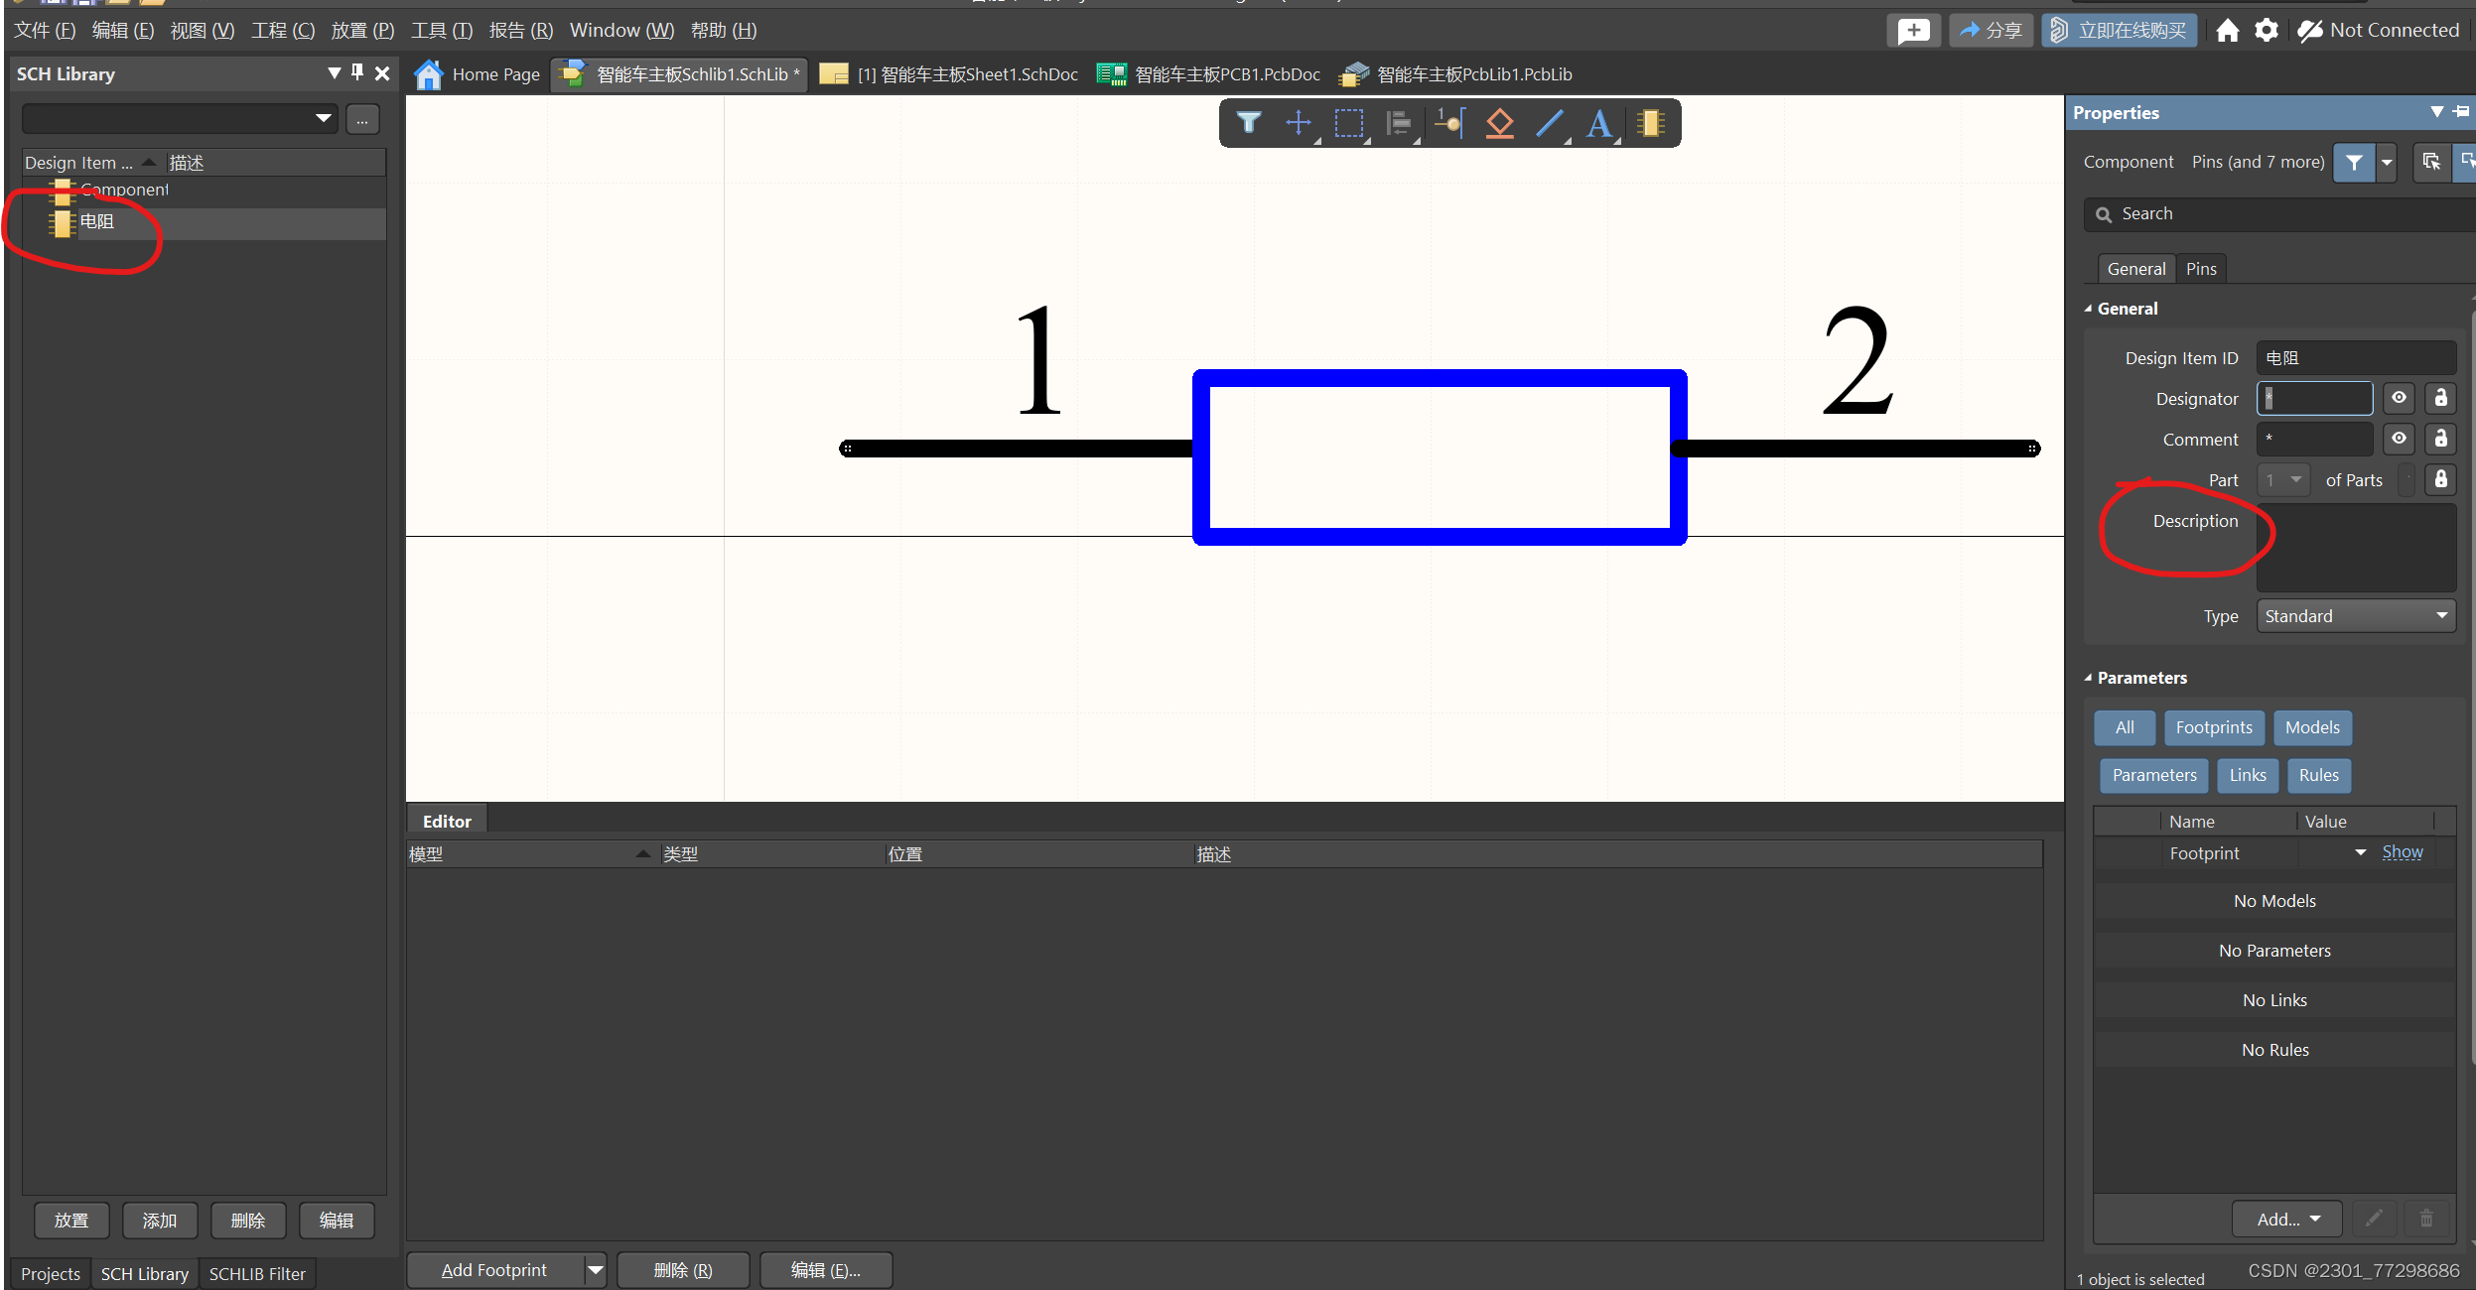The height and width of the screenshot is (1290, 2476).
Task: Click the Show link beside Footprint
Action: click(x=2402, y=852)
